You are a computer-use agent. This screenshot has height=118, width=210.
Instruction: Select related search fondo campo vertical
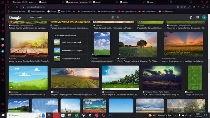[70, 42]
